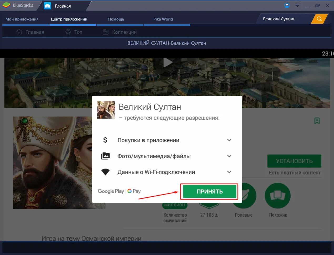
Task: Click the Wi-Fi connection icon
Action: click(105, 172)
